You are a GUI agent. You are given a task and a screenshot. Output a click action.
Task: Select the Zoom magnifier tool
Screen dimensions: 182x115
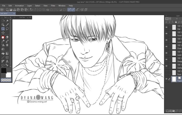(3, 29)
